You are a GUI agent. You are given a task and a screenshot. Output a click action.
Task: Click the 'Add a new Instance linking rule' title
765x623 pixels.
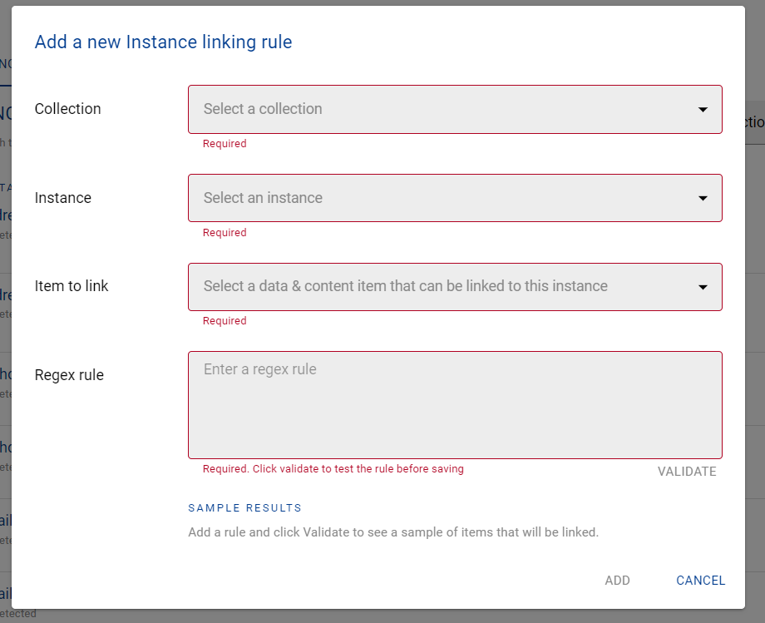pos(163,42)
